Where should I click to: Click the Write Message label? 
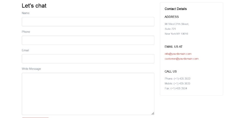(x=31, y=69)
